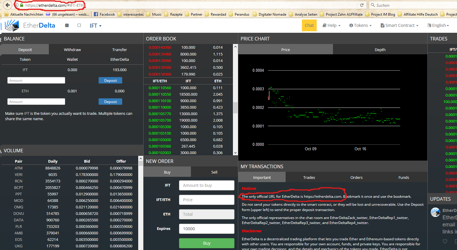
Task: Open the Rewardad bookmark folder
Action: click(x=215, y=14)
